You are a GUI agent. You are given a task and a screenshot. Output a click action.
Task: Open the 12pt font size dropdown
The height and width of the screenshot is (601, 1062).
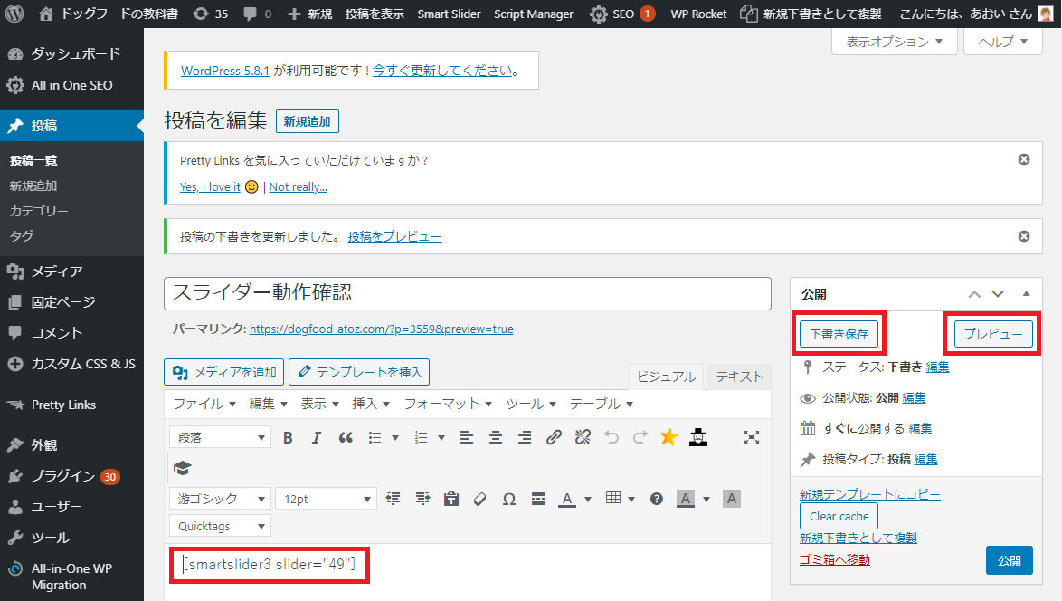coord(326,499)
